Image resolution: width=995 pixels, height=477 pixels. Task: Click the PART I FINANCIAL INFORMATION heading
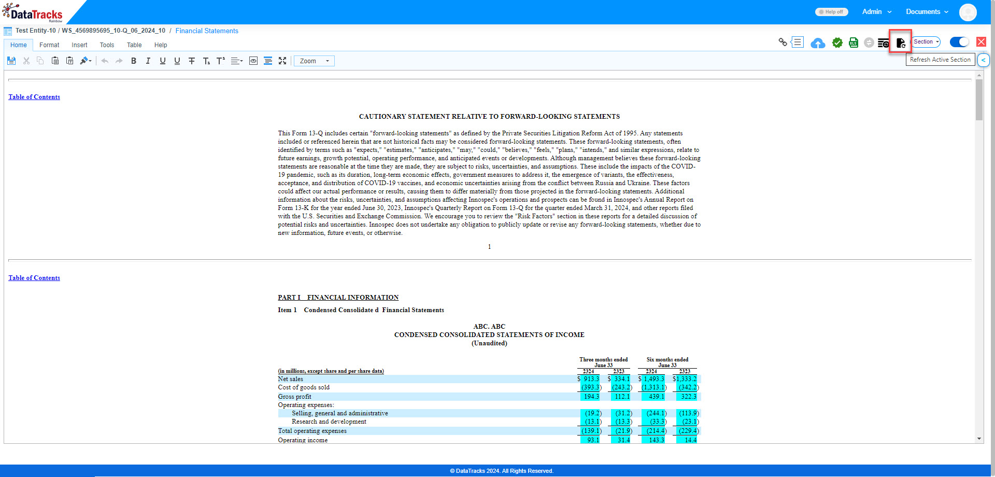(x=338, y=298)
